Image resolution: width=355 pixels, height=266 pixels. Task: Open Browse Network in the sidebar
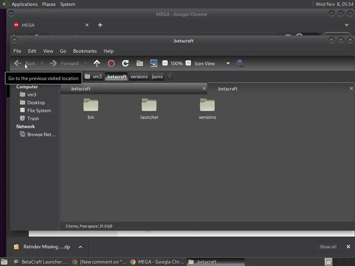point(41,134)
